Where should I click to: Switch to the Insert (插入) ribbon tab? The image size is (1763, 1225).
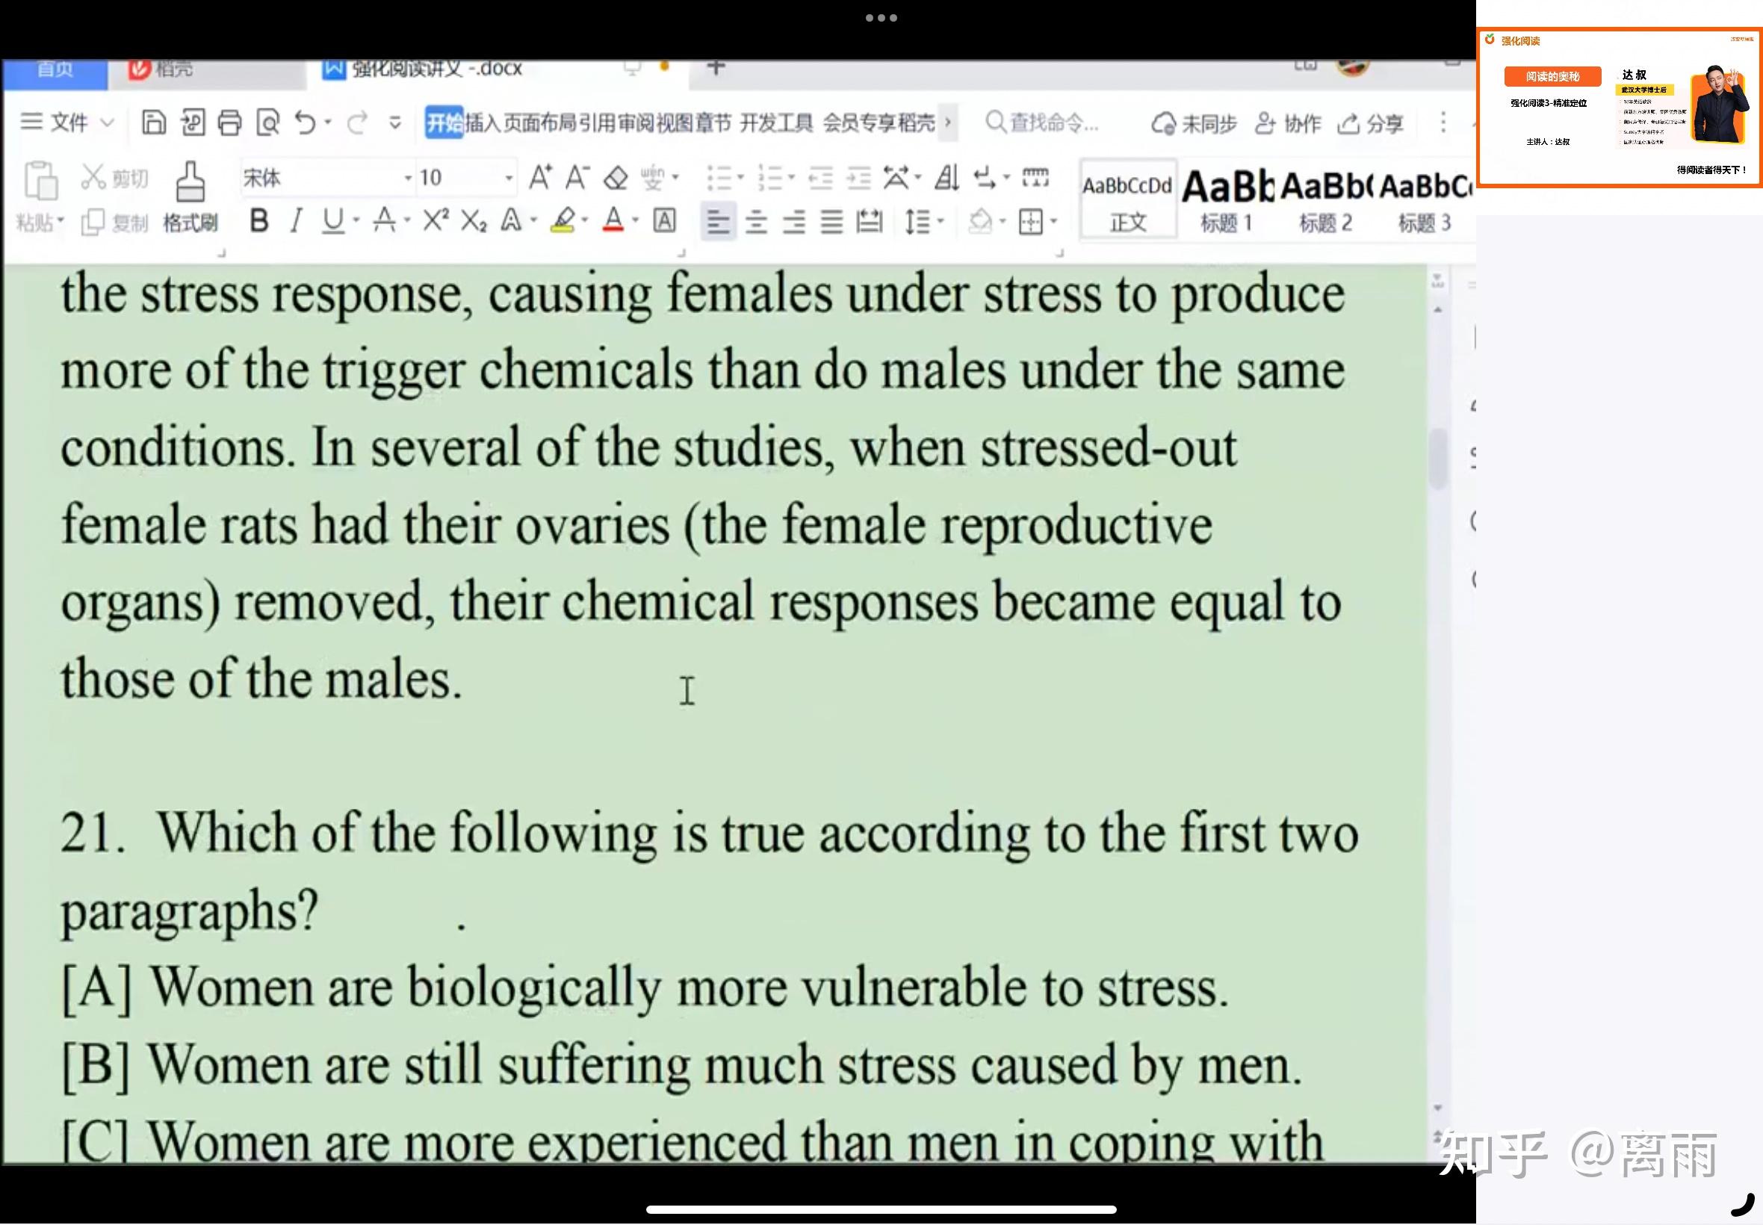point(483,122)
